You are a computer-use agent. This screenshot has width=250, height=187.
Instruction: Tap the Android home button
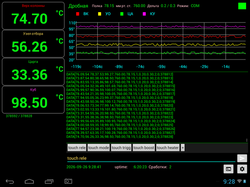click(x=29, y=181)
